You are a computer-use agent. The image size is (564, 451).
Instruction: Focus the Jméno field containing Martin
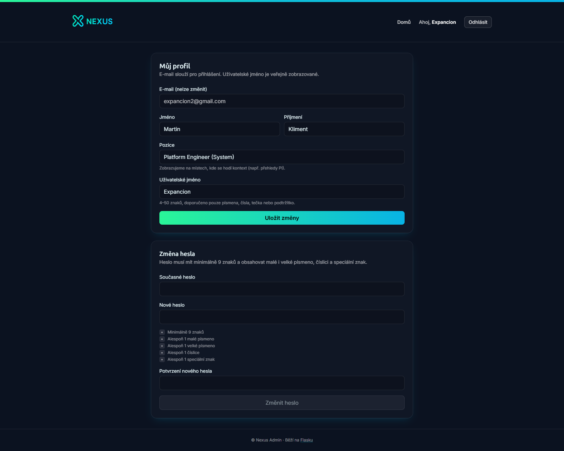219,129
